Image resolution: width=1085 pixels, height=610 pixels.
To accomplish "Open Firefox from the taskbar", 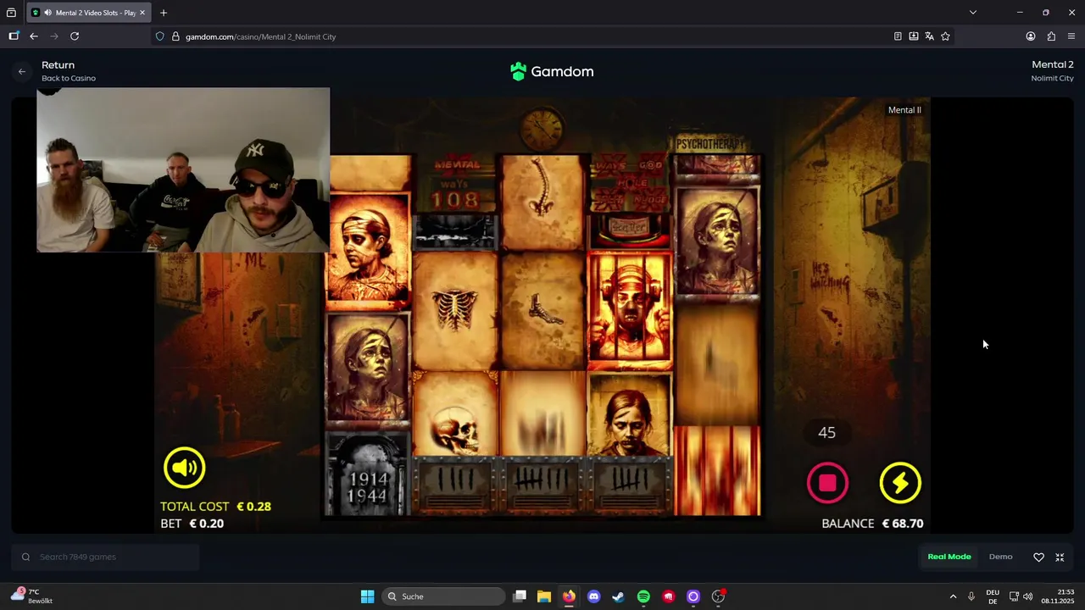I will (x=569, y=596).
